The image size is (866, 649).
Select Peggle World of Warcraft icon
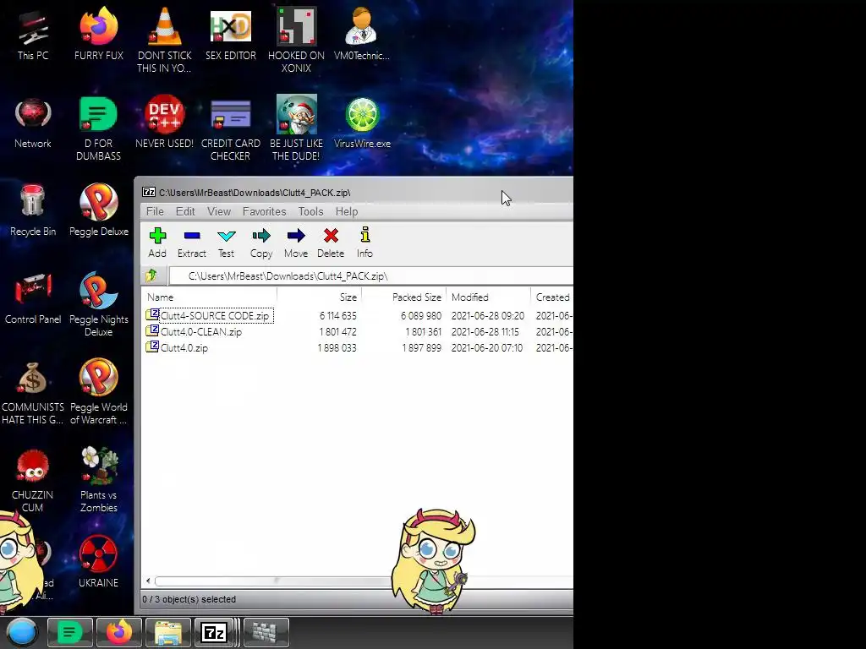click(99, 392)
